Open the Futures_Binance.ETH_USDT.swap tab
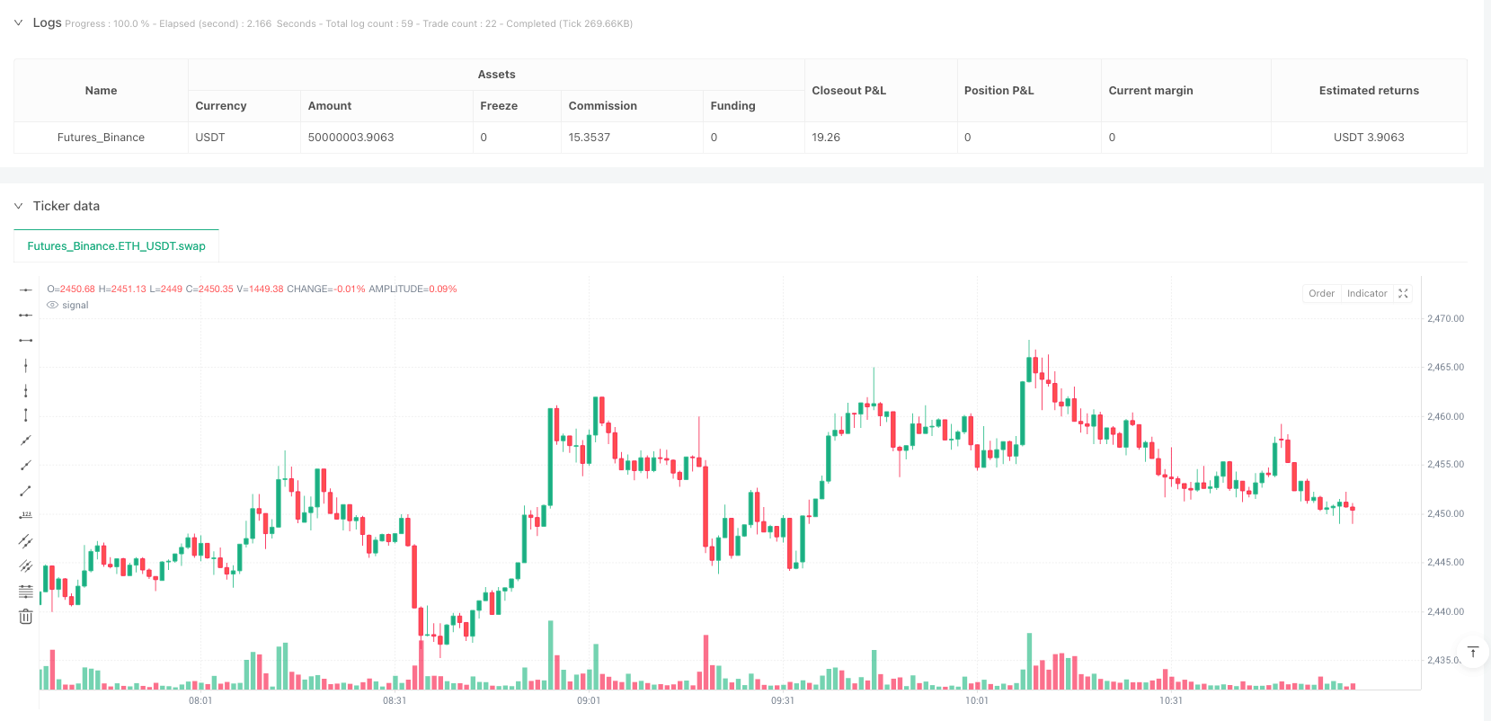Viewport: 1491px width, 721px height. pos(116,246)
